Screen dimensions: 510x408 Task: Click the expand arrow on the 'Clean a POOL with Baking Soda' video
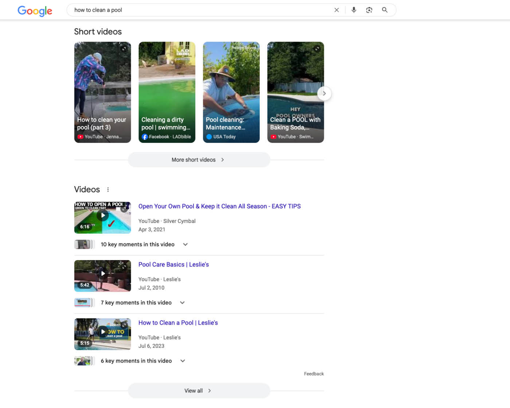tap(317, 48)
